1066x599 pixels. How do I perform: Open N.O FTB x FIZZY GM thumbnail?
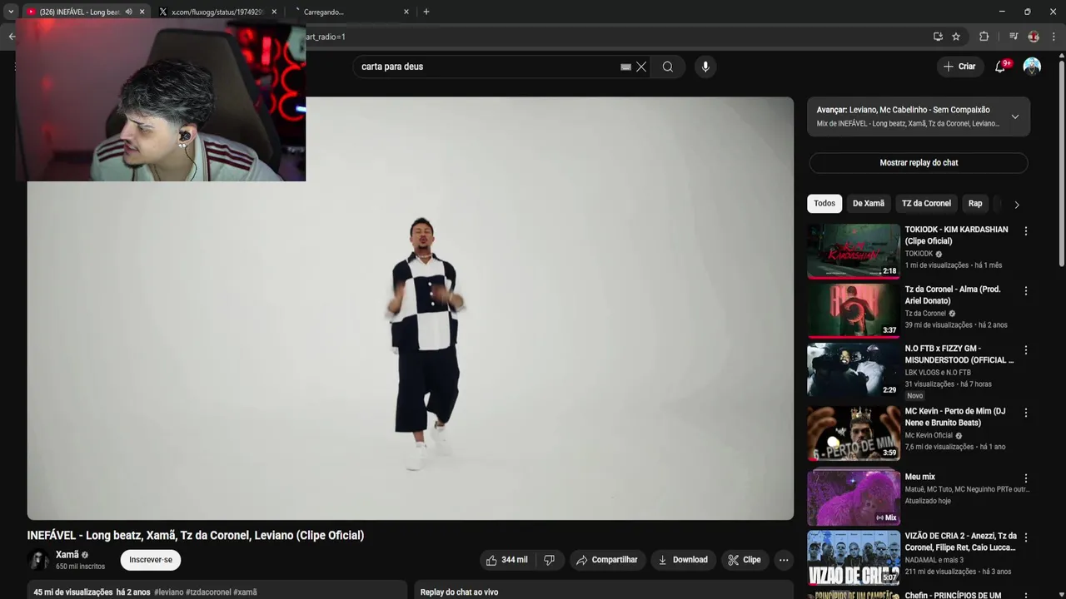click(854, 369)
